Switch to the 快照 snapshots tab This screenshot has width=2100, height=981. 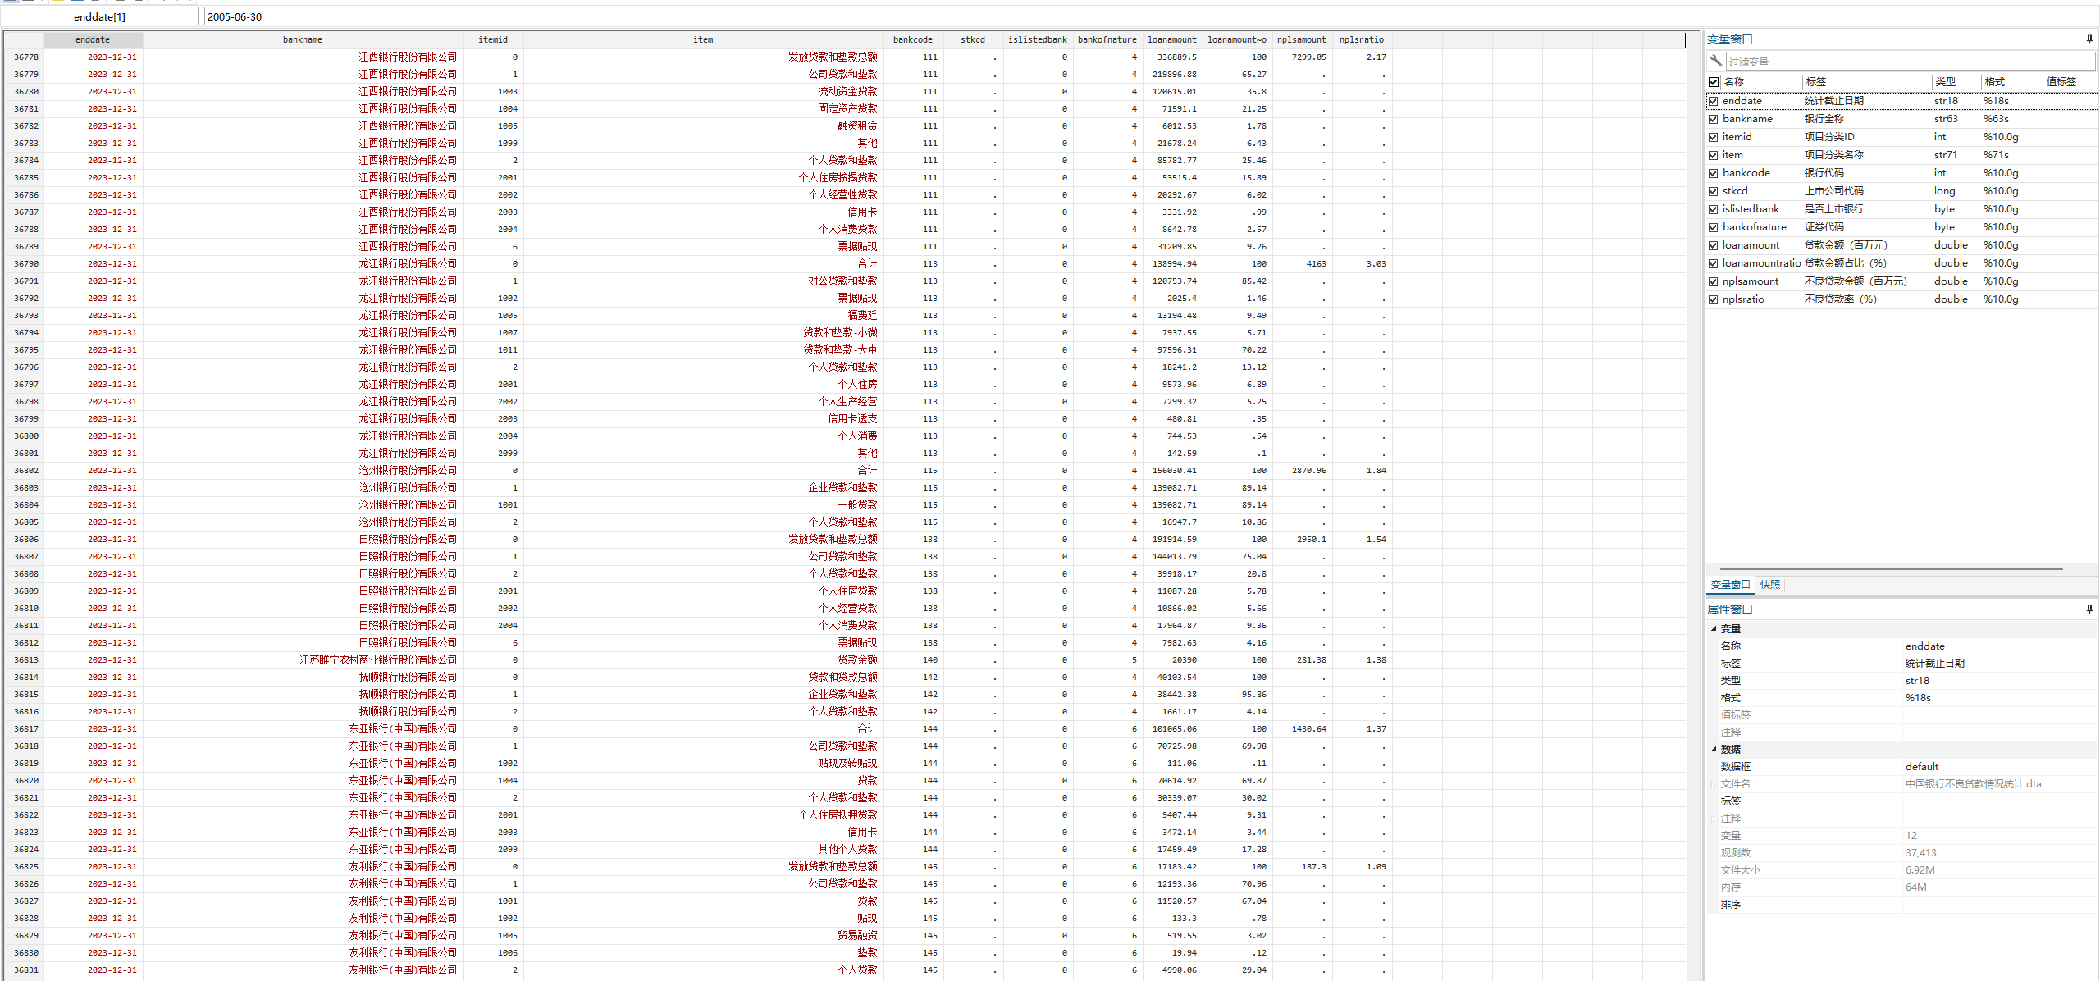pos(1769,585)
